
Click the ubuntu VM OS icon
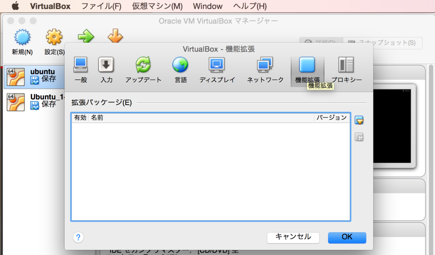pyautogui.click(x=16, y=76)
